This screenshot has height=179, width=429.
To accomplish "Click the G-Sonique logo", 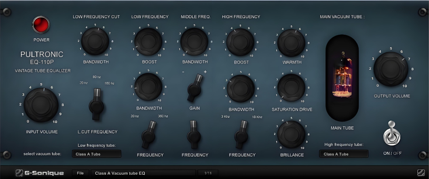I will pos(40,173).
